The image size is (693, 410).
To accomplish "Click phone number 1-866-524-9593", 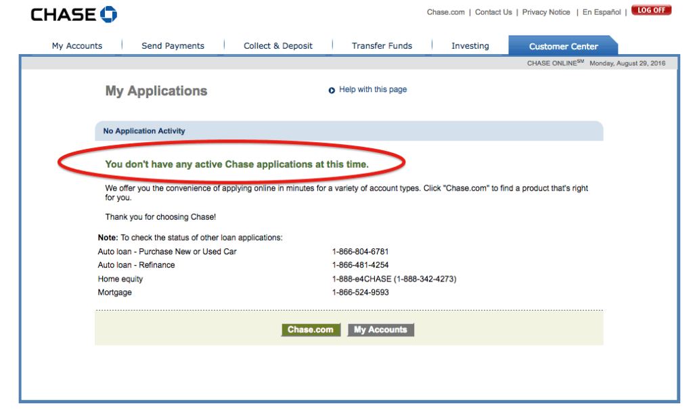I will [360, 292].
